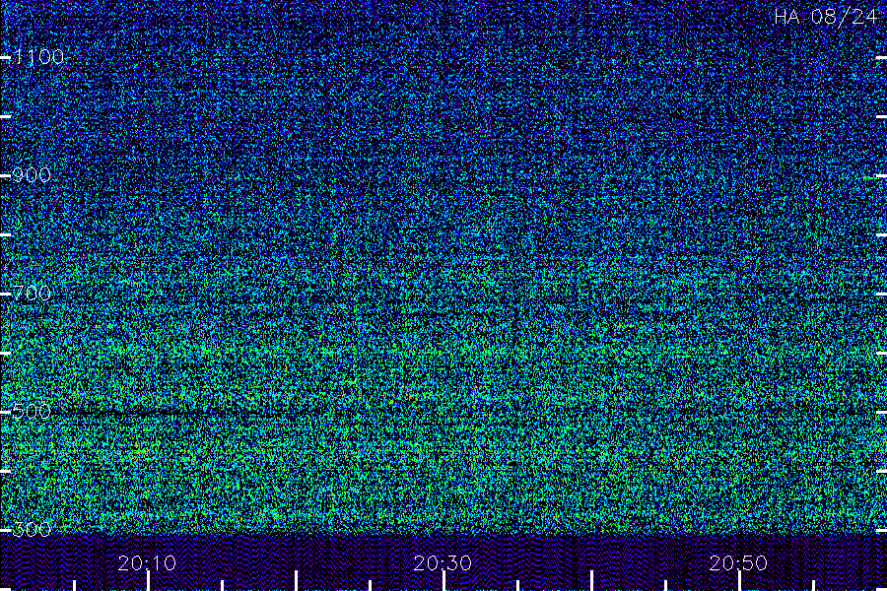Click the 900 frequency axis label
This screenshot has height=591, width=887.
point(32,174)
